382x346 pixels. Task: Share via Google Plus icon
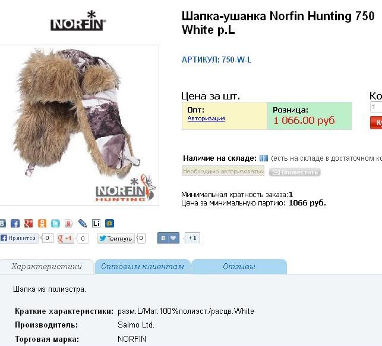point(29,223)
